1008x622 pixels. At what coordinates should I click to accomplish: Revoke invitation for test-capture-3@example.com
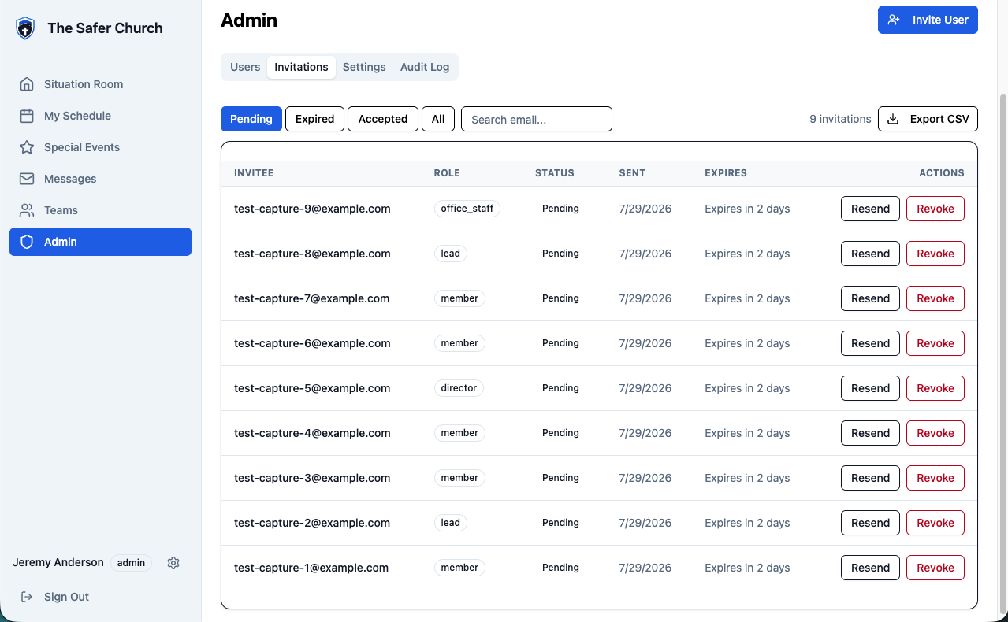point(935,478)
